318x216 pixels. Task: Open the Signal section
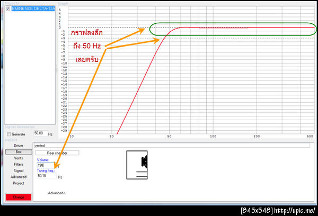click(19, 170)
